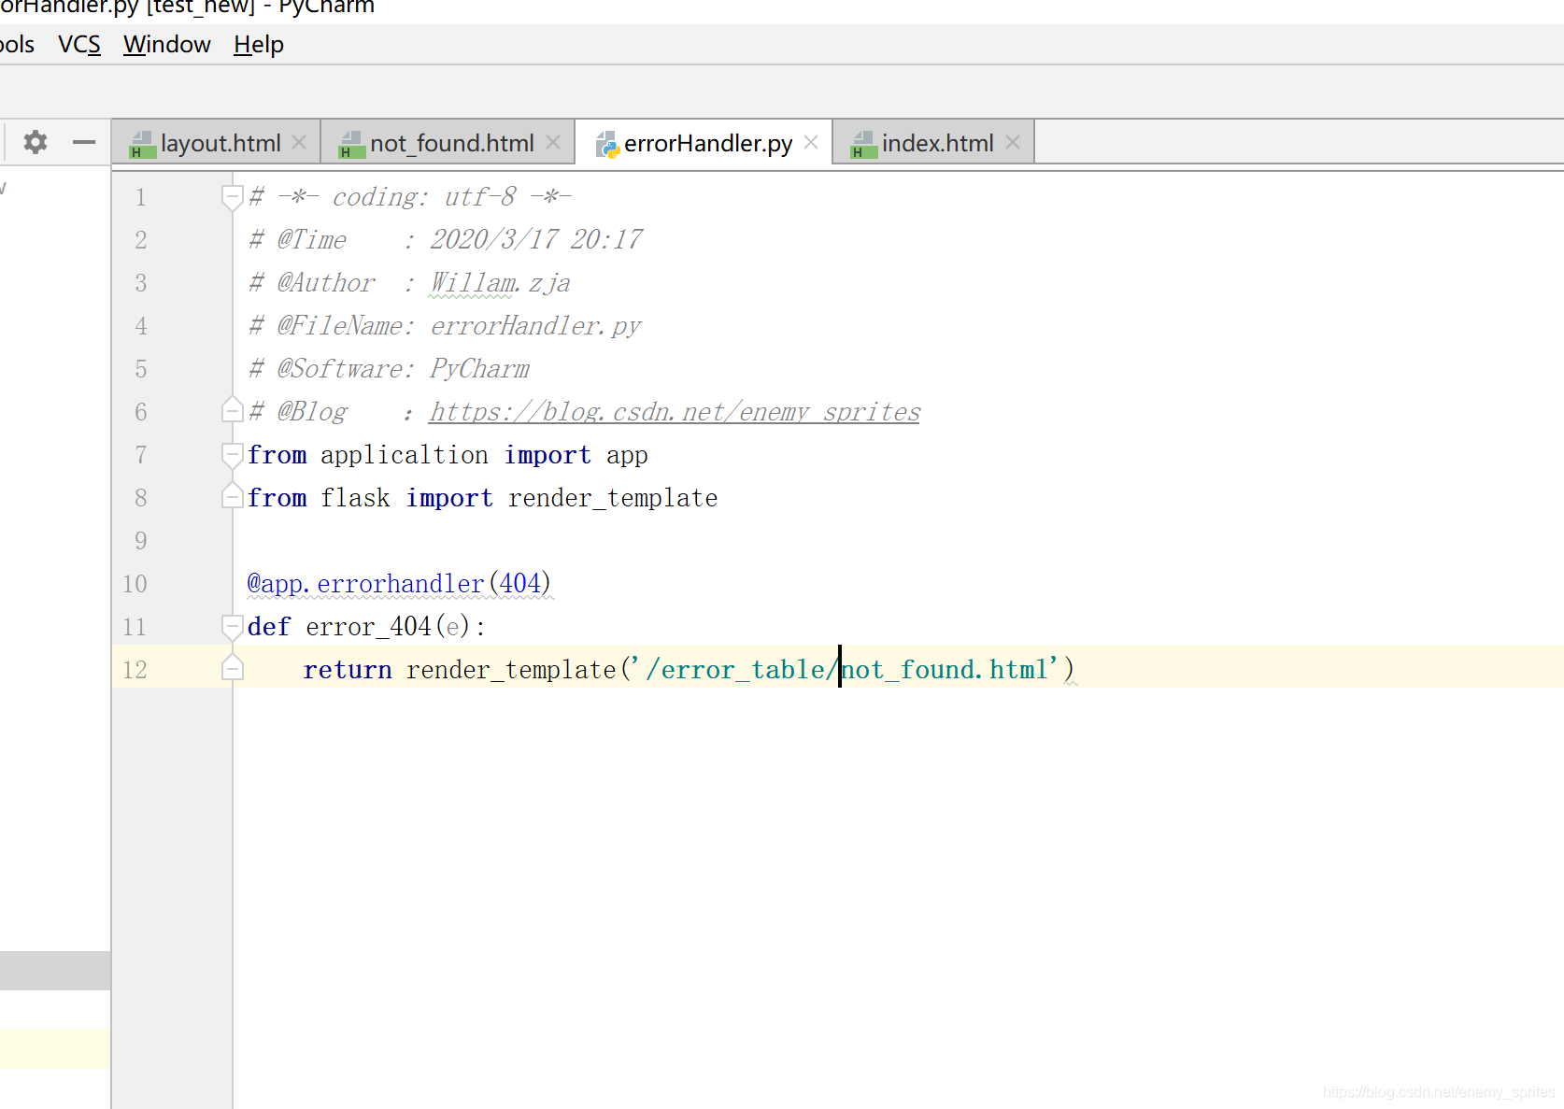This screenshot has height=1109, width=1564.
Task: Click the 'flask' module name on line 8
Action: (355, 498)
